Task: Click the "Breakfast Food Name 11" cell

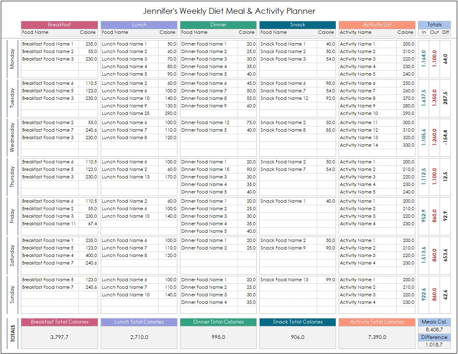Action: pyautogui.click(x=50, y=224)
